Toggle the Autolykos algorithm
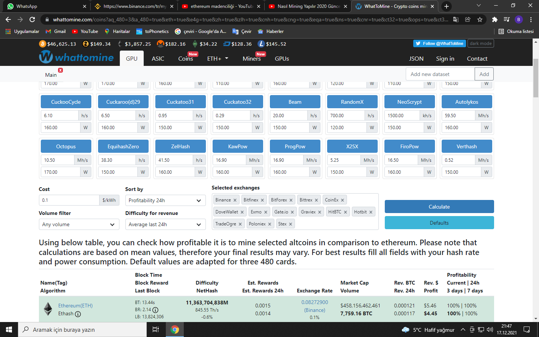 point(467,102)
